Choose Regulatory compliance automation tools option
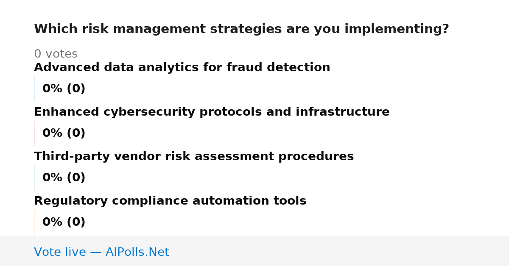The height and width of the screenshot is (266, 509). [170, 201]
